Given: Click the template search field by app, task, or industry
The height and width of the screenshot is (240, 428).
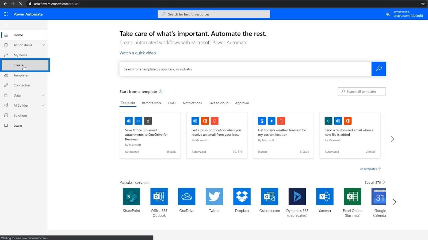Looking at the screenshot, I should (245, 69).
